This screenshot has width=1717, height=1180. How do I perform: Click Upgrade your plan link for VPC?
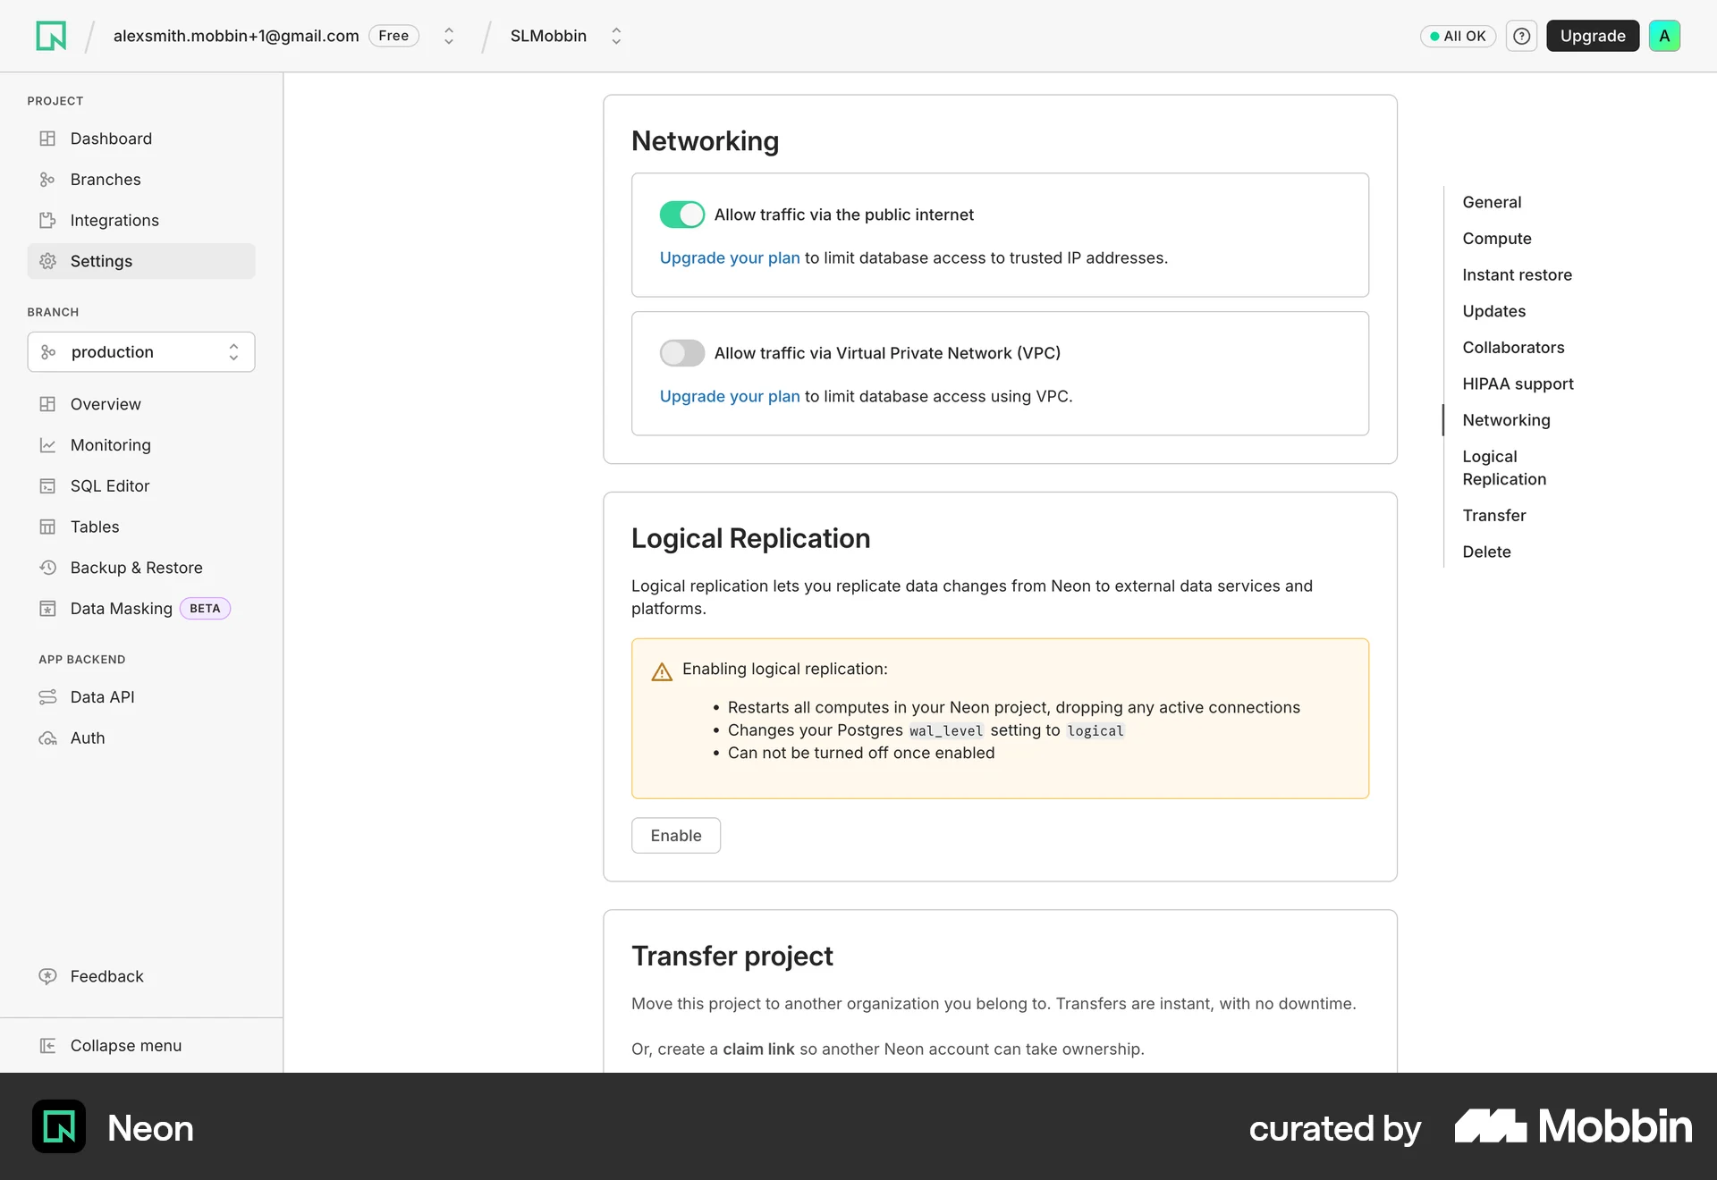click(x=730, y=396)
